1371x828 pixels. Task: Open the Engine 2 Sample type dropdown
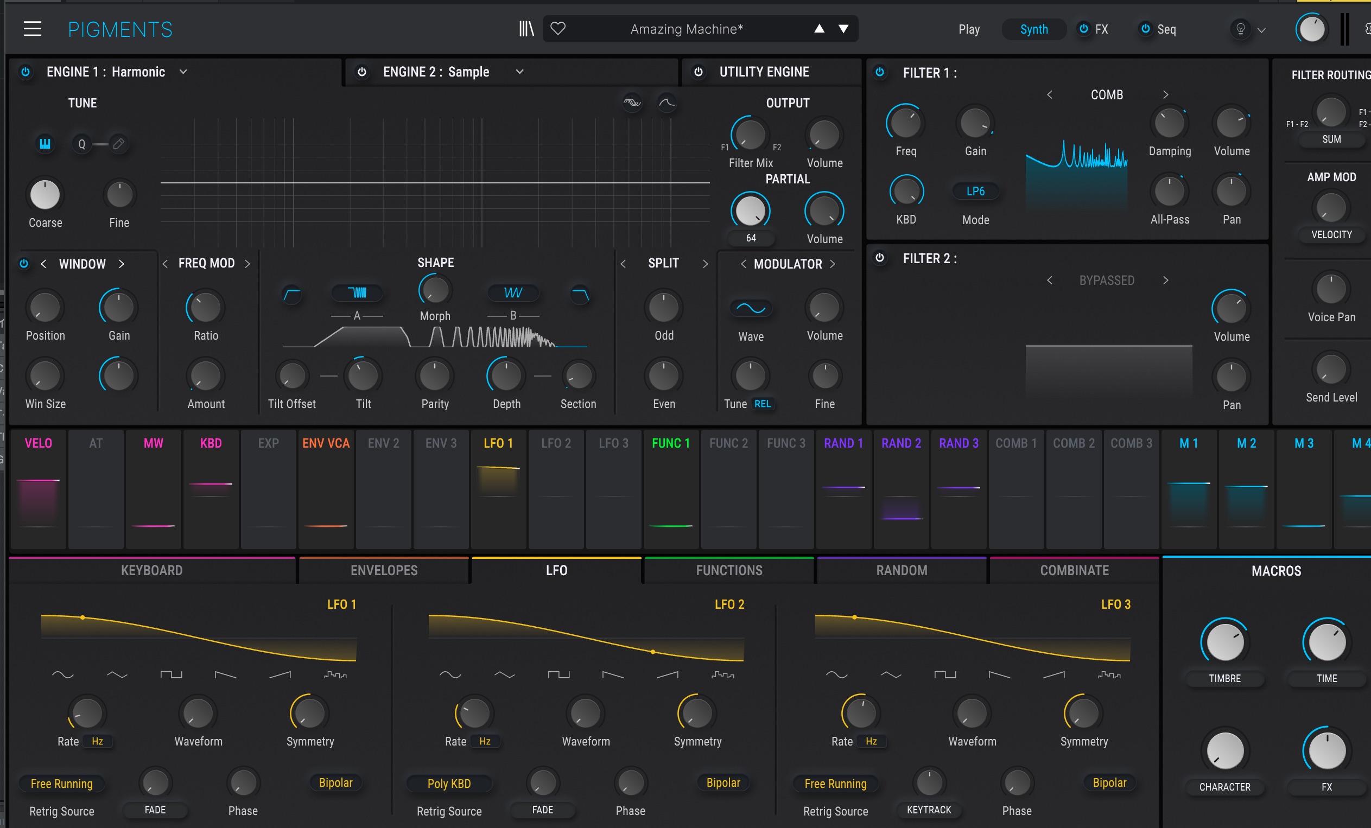(x=520, y=72)
